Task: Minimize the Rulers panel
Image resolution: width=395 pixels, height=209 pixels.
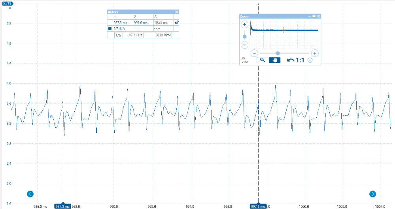Action: click(172, 12)
